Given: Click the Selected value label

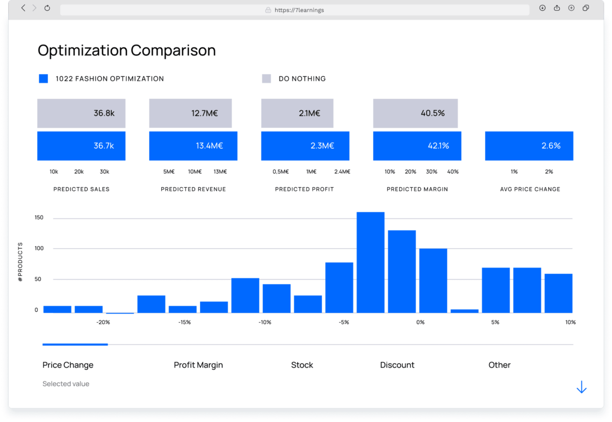Looking at the screenshot, I should (x=65, y=384).
